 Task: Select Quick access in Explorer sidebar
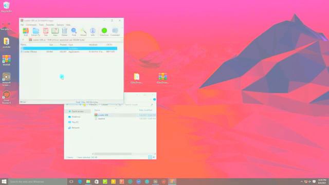tap(78, 112)
